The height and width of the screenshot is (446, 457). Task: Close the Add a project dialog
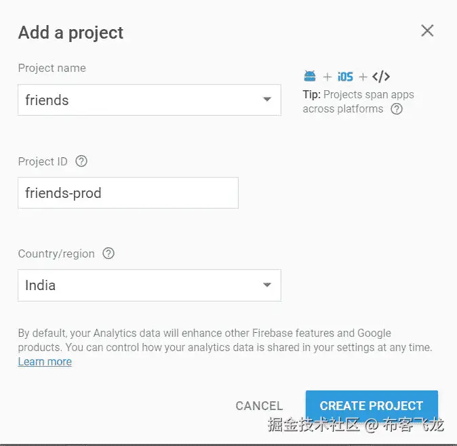[x=427, y=31]
